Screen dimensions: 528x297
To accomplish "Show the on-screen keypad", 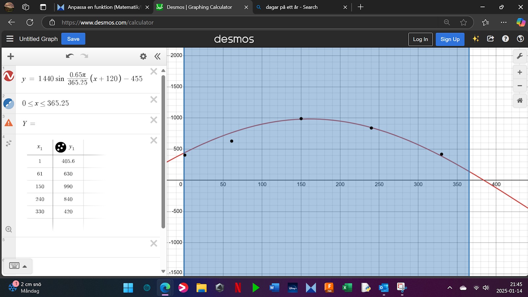I will tap(18, 266).
